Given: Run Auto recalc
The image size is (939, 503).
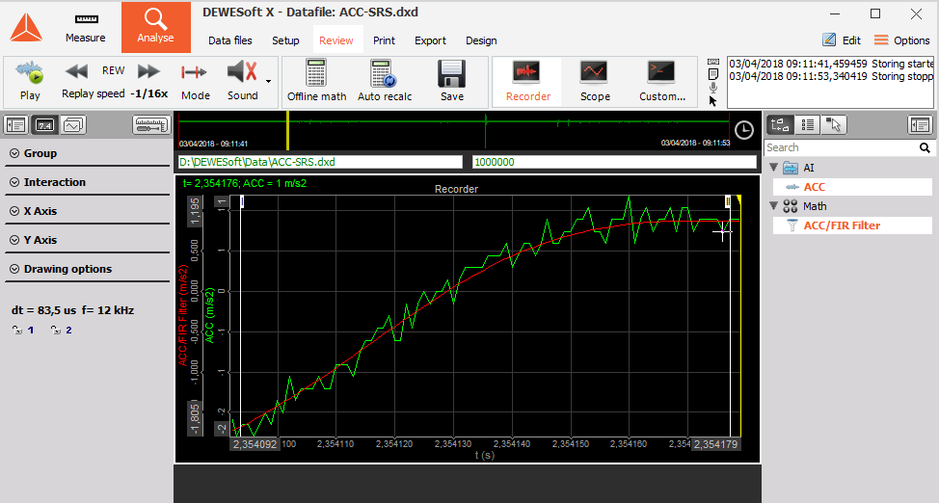Looking at the screenshot, I should (x=385, y=81).
